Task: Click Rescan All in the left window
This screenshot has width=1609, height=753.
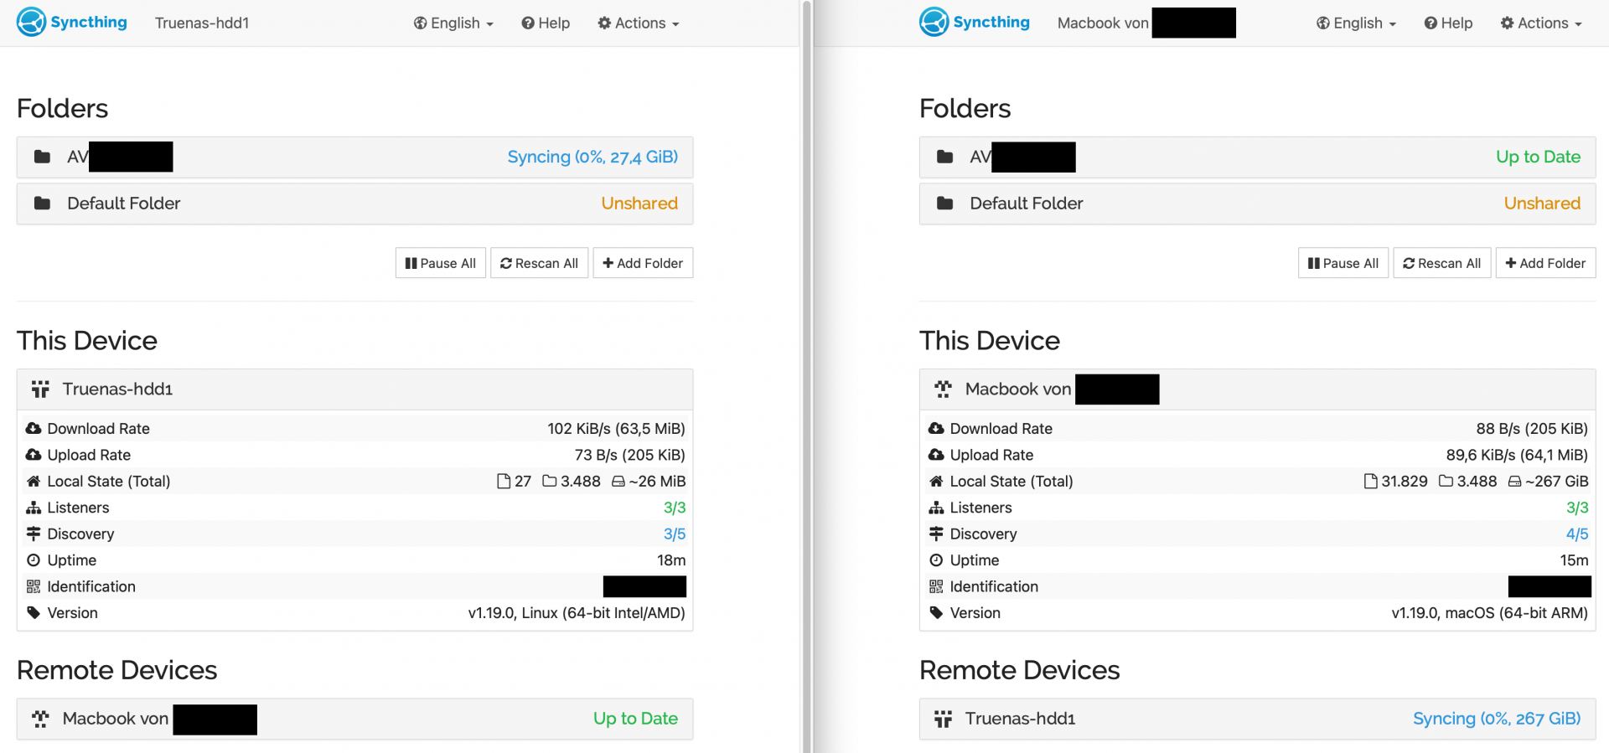Action: point(540,263)
